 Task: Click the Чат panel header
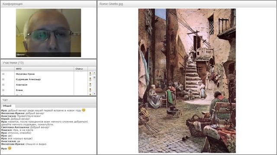click(48, 100)
